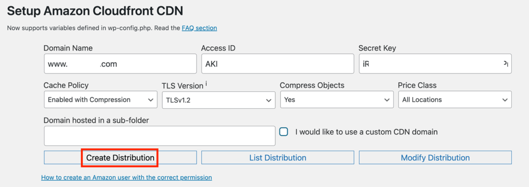Select the Modify Distribution button

[435, 158]
